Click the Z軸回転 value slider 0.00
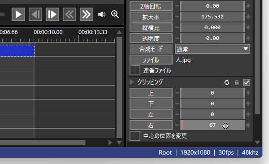This screenshot has width=269, height=164. (213, 6)
